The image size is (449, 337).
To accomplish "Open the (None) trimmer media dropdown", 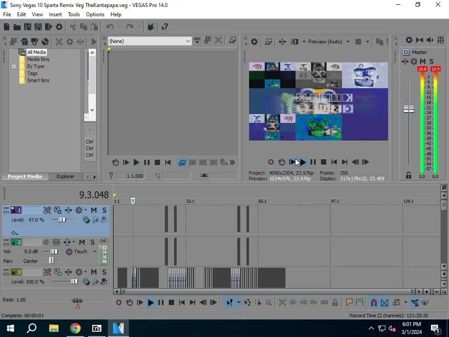I will (x=150, y=41).
